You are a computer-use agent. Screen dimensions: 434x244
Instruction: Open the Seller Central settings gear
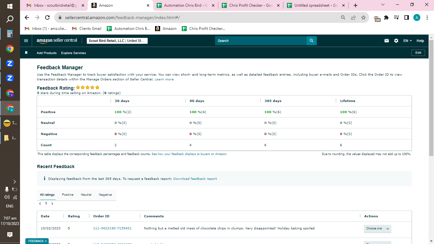[396, 41]
